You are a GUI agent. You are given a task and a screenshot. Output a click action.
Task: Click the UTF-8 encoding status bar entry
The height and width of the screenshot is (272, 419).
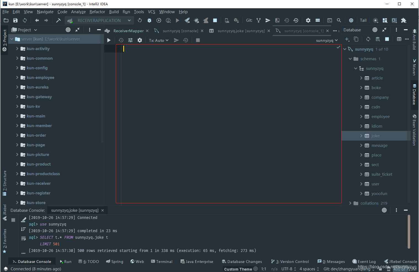pos(289,269)
